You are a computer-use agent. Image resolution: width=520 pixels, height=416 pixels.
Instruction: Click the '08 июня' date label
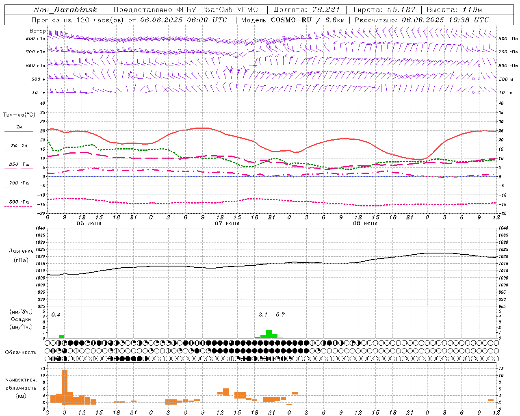tap(365, 223)
